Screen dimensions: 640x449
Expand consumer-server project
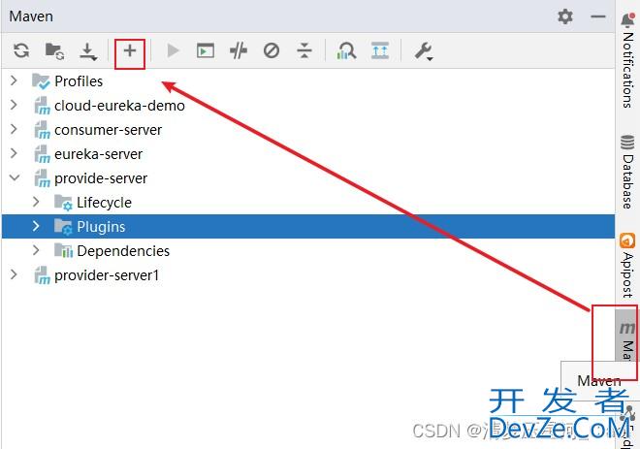point(14,129)
